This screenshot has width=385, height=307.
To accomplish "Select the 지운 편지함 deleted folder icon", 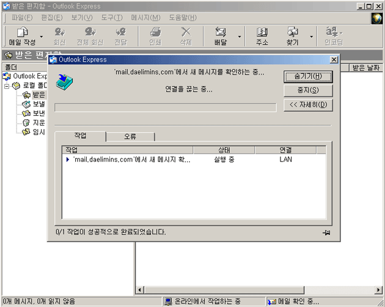I will 26,123.
